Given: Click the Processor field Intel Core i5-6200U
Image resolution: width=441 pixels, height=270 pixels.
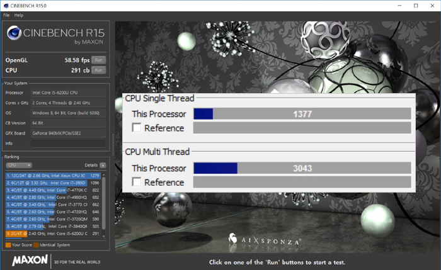Looking at the screenshot, I should [68, 93].
